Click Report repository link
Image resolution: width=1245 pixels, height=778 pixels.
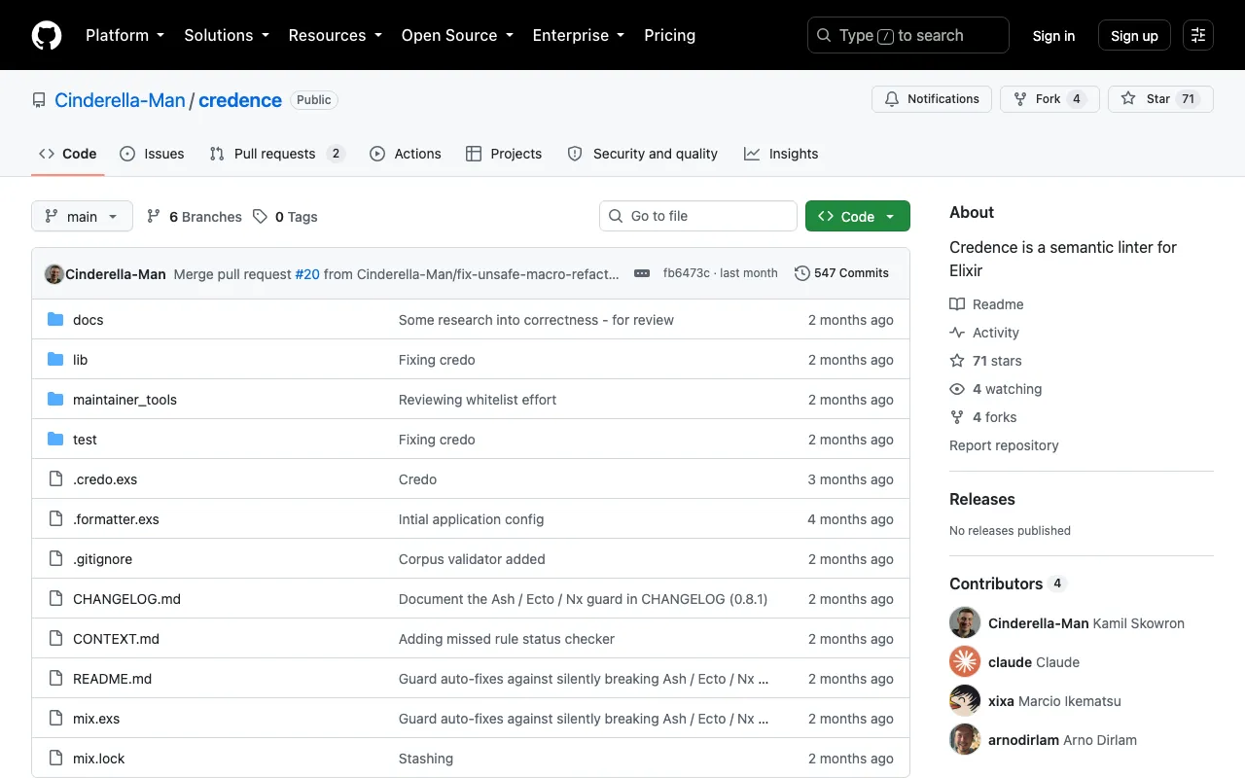pos(1004,445)
